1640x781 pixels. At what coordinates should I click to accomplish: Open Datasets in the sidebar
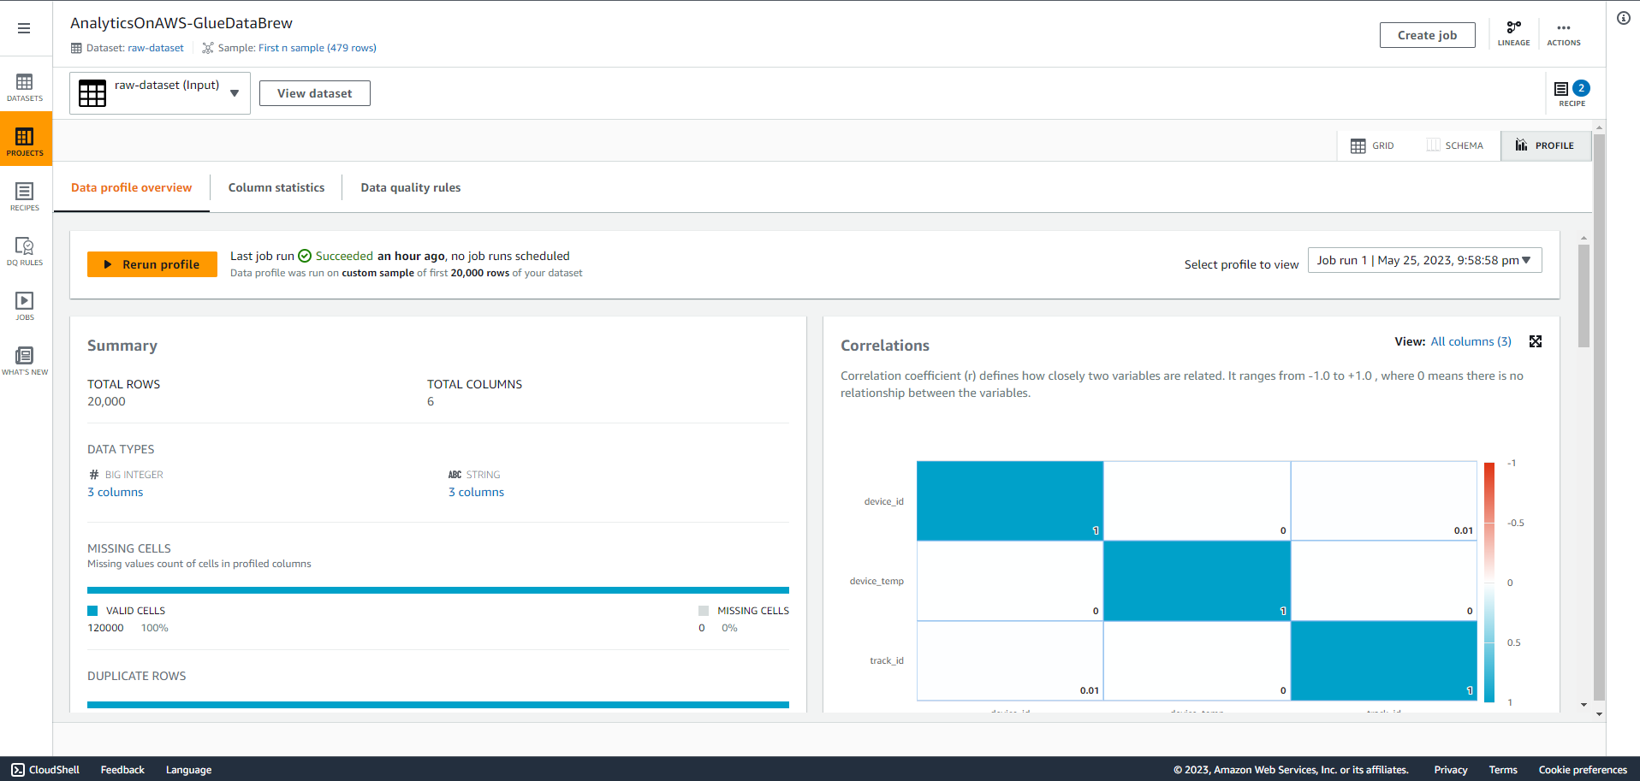(25, 87)
